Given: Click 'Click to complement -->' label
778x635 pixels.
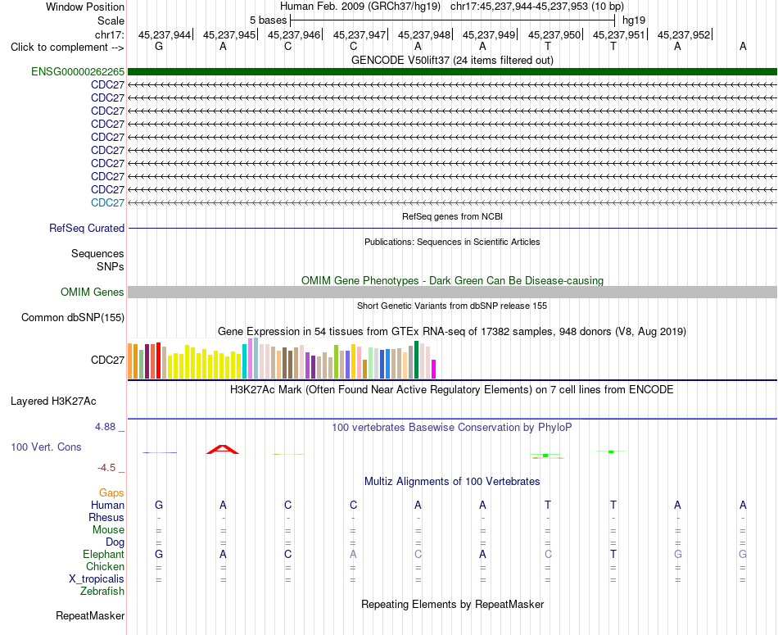Looking at the screenshot, I should [x=67, y=48].
